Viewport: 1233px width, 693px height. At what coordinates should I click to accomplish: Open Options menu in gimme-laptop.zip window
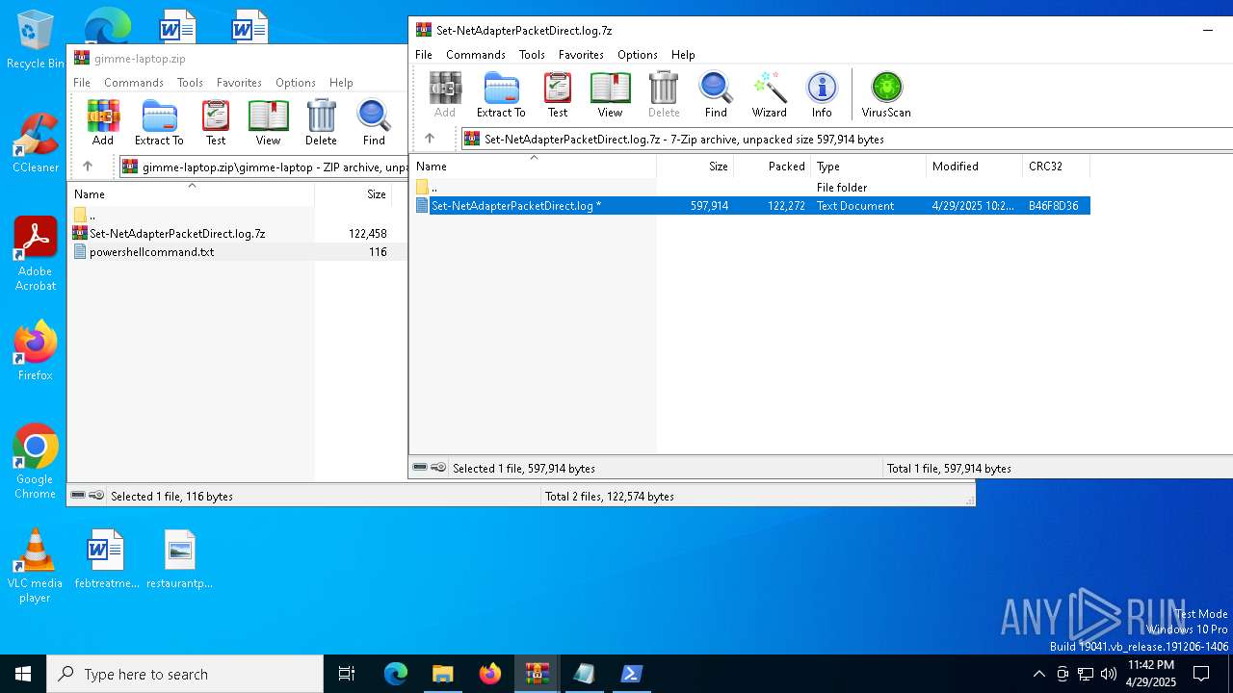pyautogui.click(x=296, y=83)
